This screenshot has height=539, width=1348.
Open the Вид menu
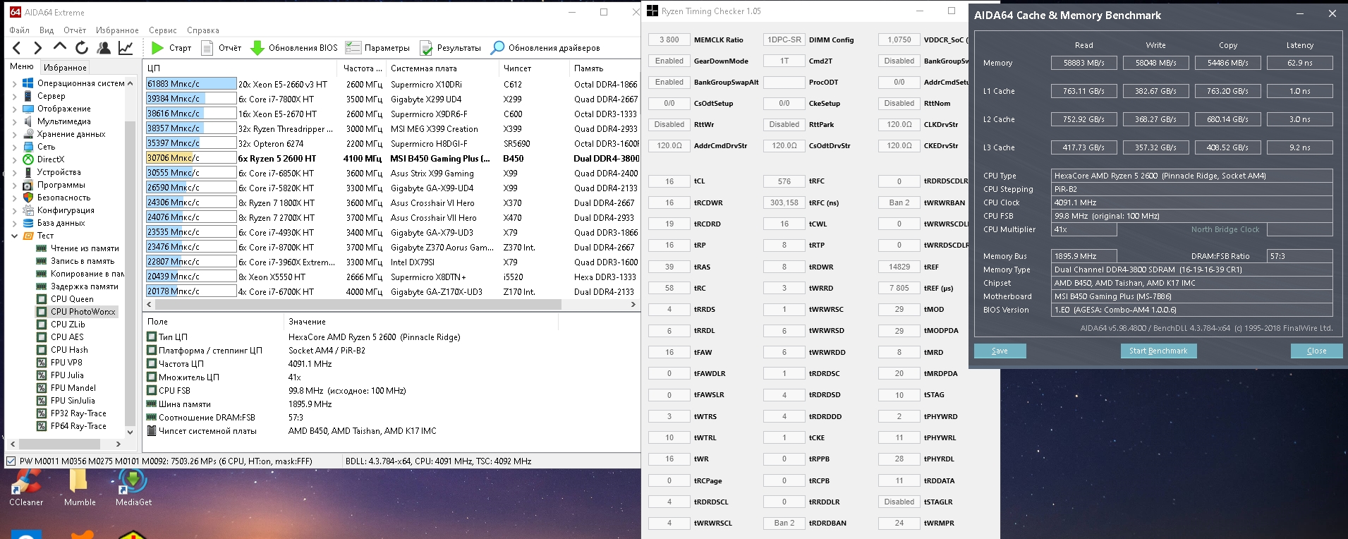[x=47, y=30]
